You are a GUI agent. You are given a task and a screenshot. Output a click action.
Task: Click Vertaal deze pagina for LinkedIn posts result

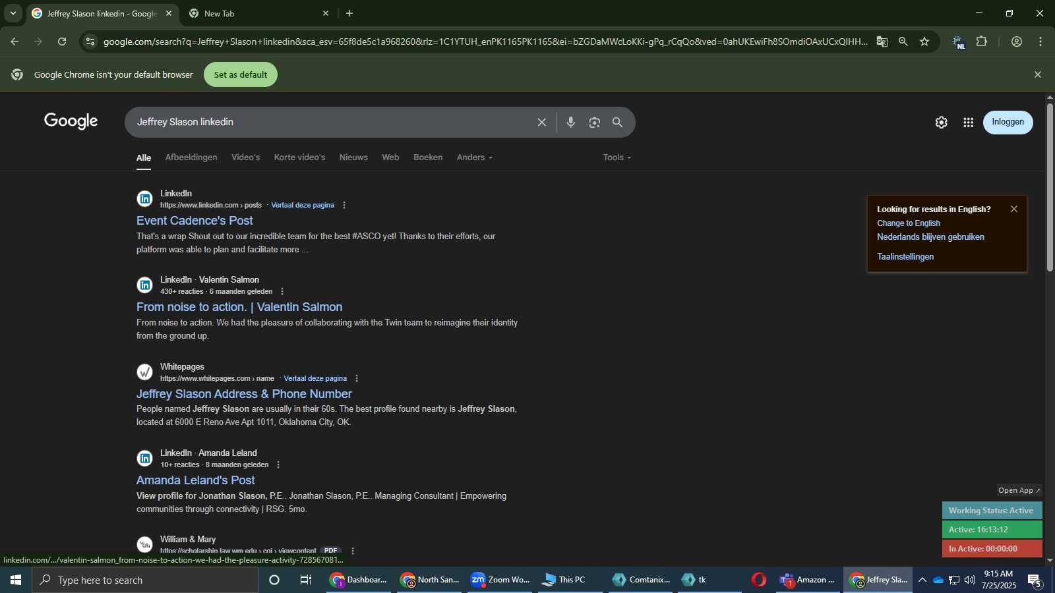coord(303,205)
